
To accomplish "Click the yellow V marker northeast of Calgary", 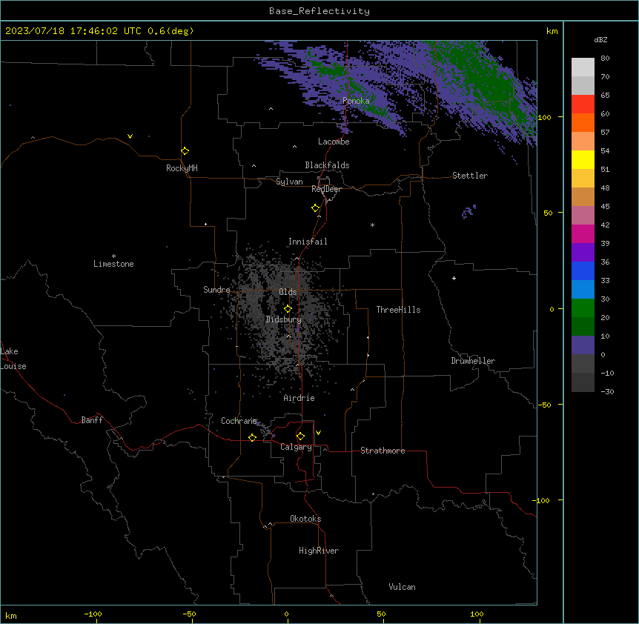I will click(x=318, y=433).
